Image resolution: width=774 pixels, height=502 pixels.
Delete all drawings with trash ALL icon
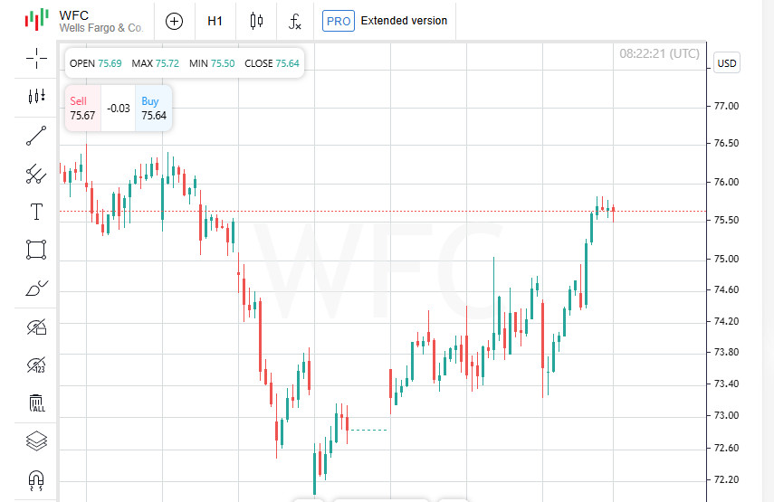tap(36, 403)
